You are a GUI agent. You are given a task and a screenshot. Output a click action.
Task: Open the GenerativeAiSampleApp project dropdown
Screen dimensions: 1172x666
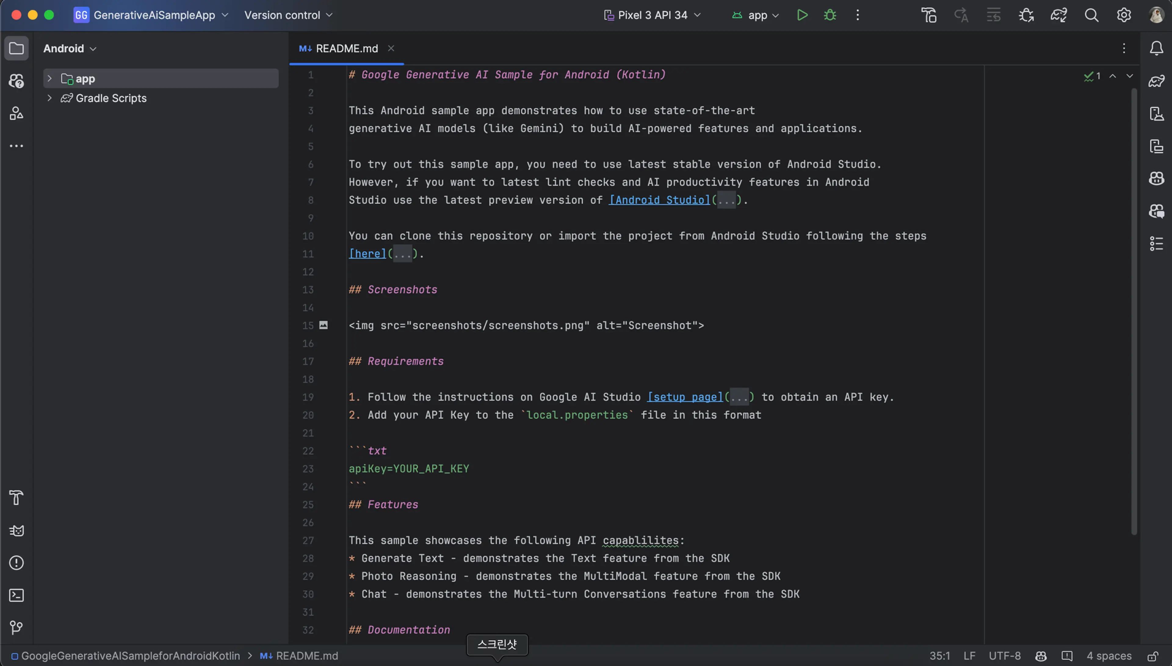[151, 15]
